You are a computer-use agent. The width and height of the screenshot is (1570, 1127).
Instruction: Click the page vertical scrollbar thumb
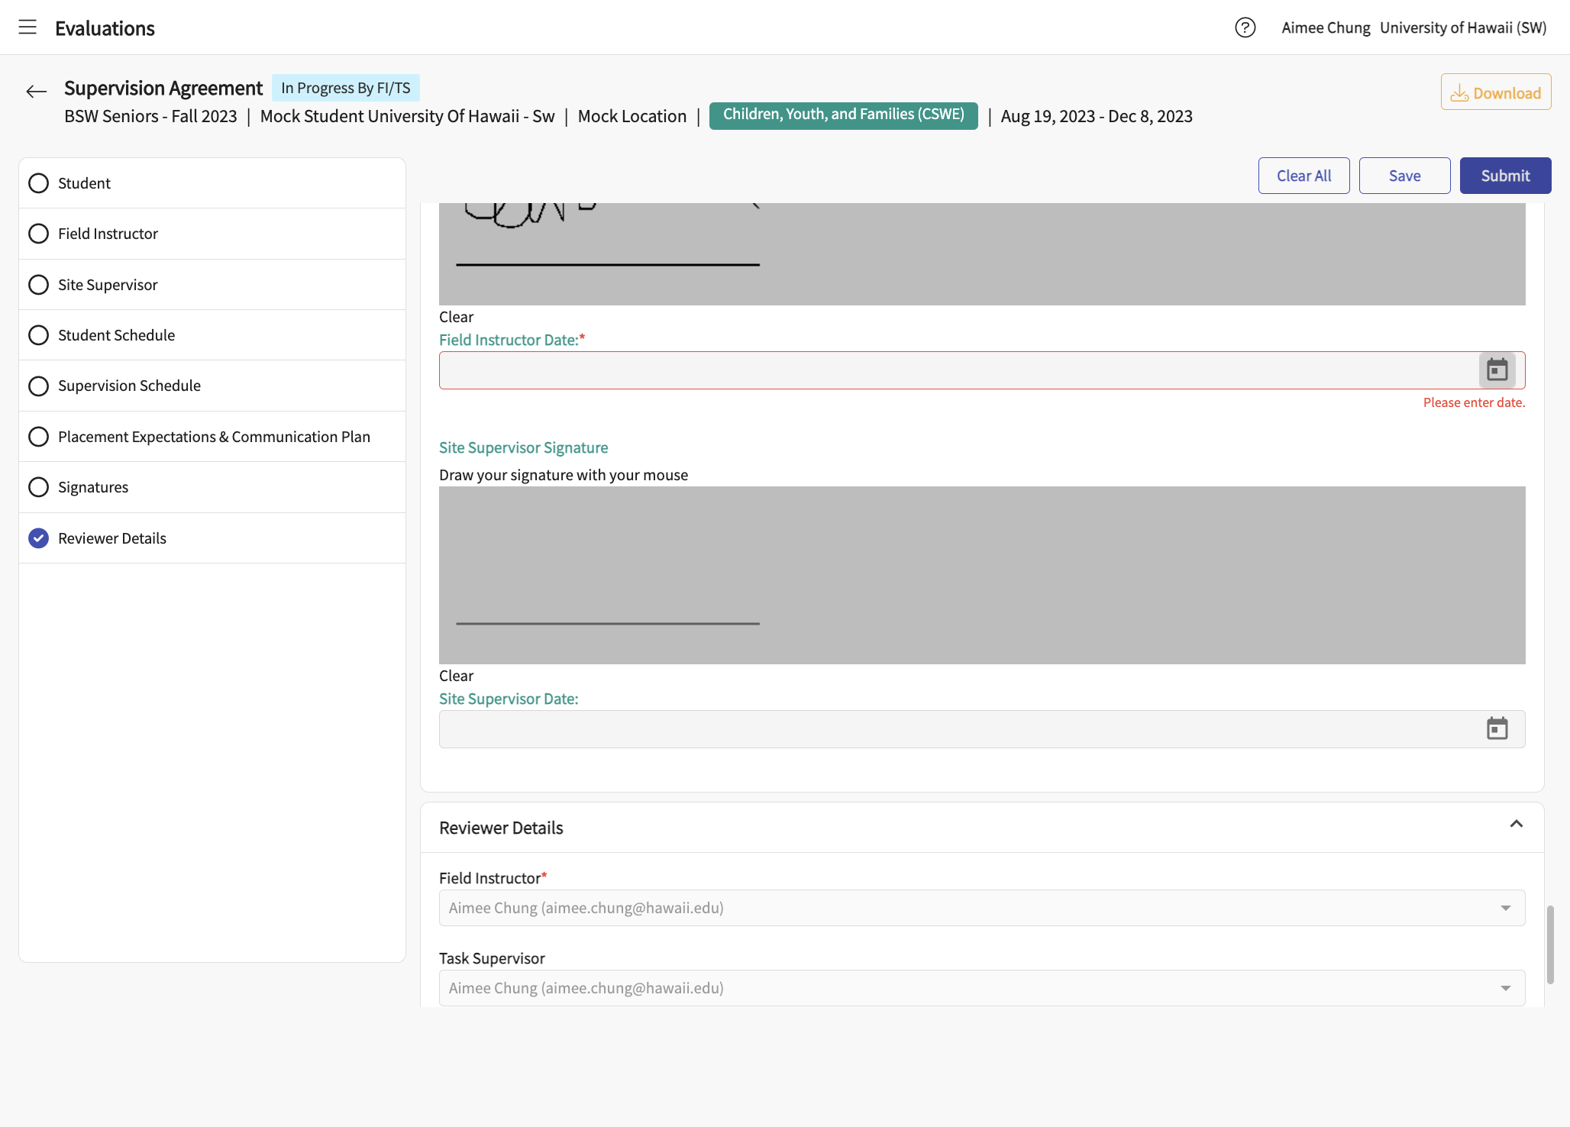[x=1550, y=945]
